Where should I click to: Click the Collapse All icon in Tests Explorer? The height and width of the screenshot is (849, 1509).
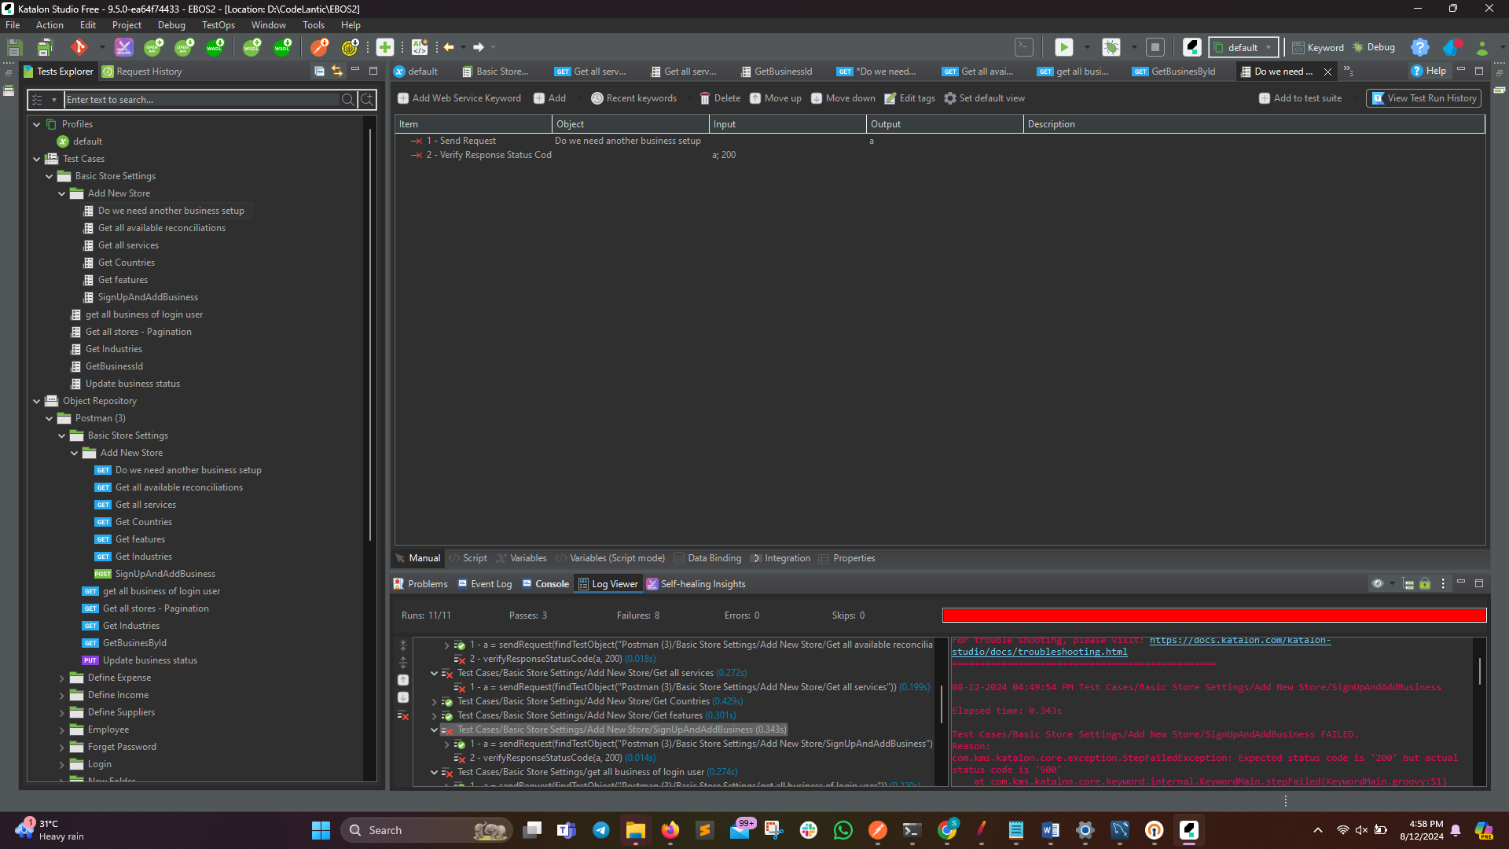[320, 71]
